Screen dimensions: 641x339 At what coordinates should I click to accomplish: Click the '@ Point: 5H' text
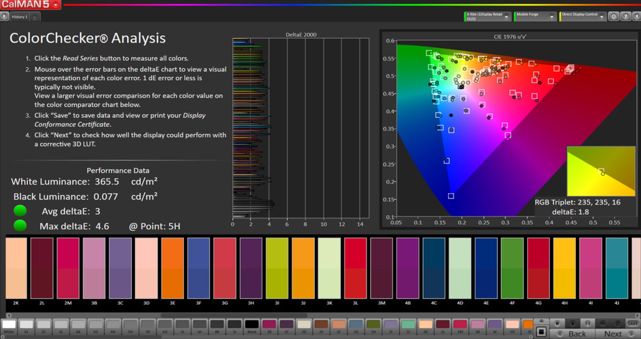155,226
